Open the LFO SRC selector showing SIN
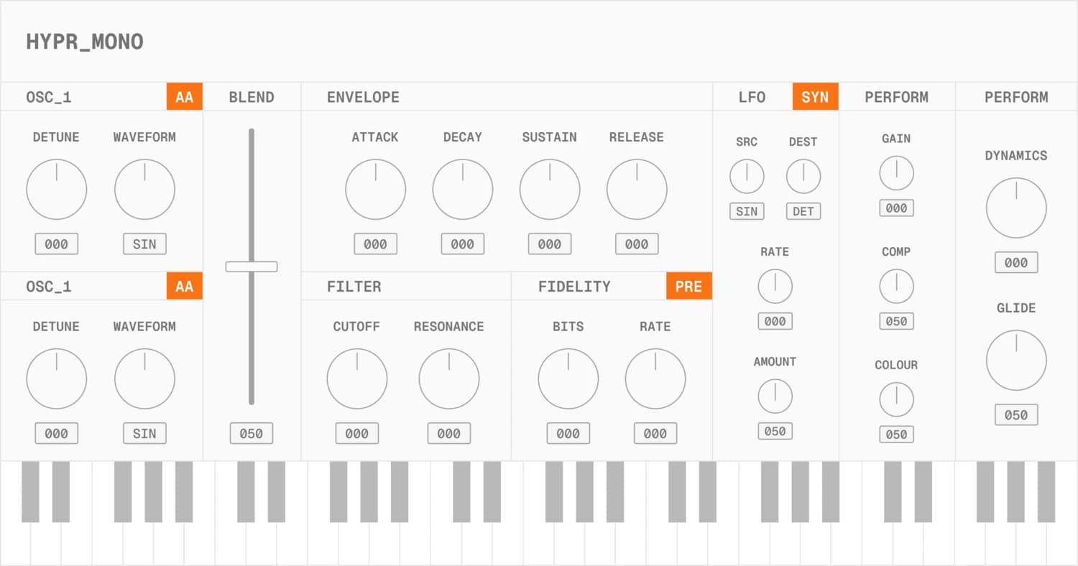Screen dimensions: 1078x566 [x=747, y=211]
